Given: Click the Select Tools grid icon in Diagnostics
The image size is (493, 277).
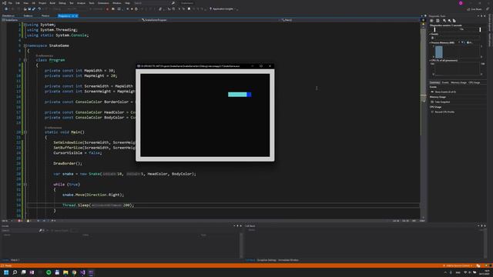Looking at the screenshot, I should [x=438, y=21].
